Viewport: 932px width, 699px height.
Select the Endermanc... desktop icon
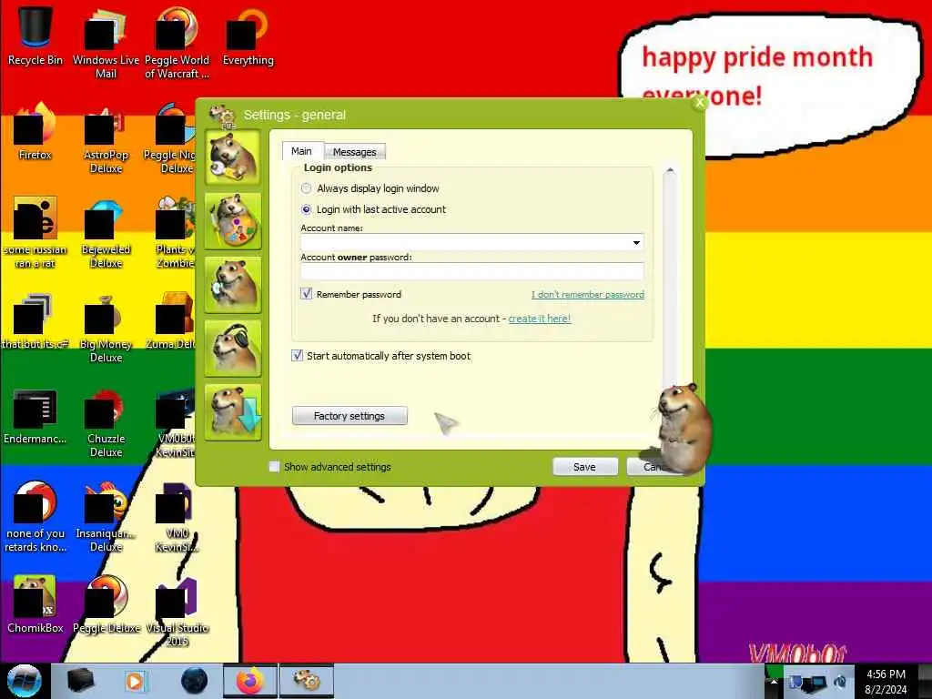click(35, 416)
